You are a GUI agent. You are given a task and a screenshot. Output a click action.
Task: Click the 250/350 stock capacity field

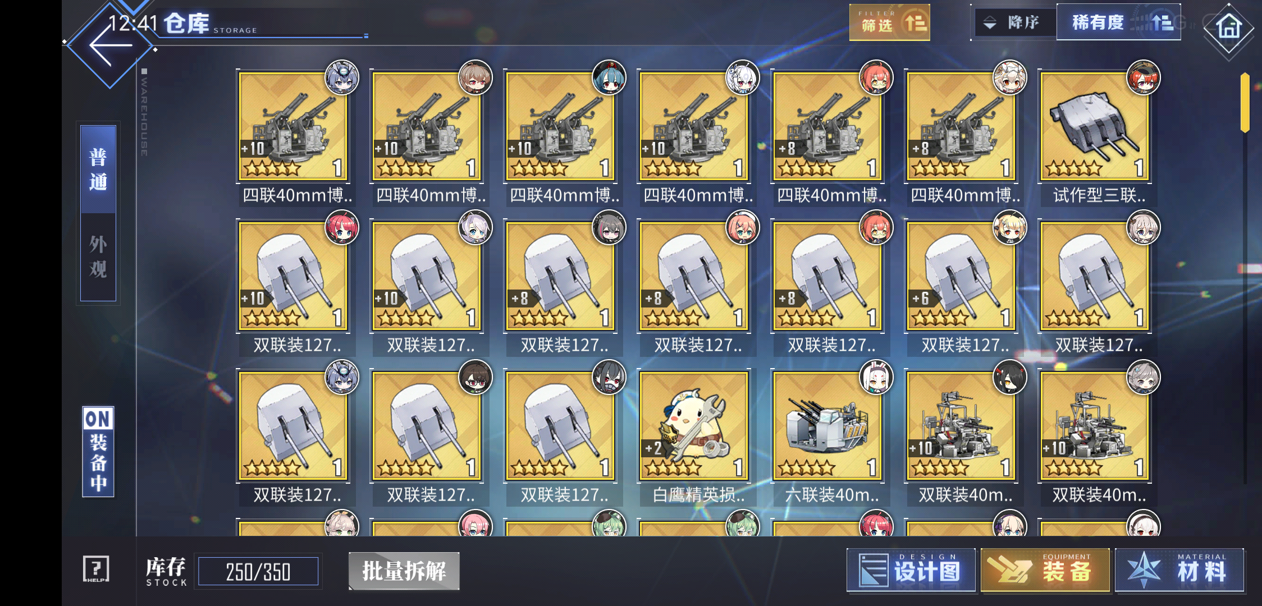pyautogui.click(x=258, y=572)
